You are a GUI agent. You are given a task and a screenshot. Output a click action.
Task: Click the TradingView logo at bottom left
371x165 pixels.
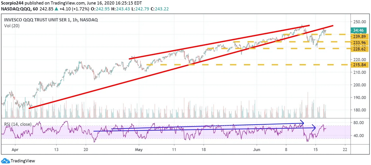[x=18, y=161]
